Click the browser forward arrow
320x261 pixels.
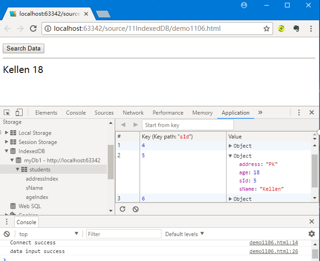tap(20, 28)
